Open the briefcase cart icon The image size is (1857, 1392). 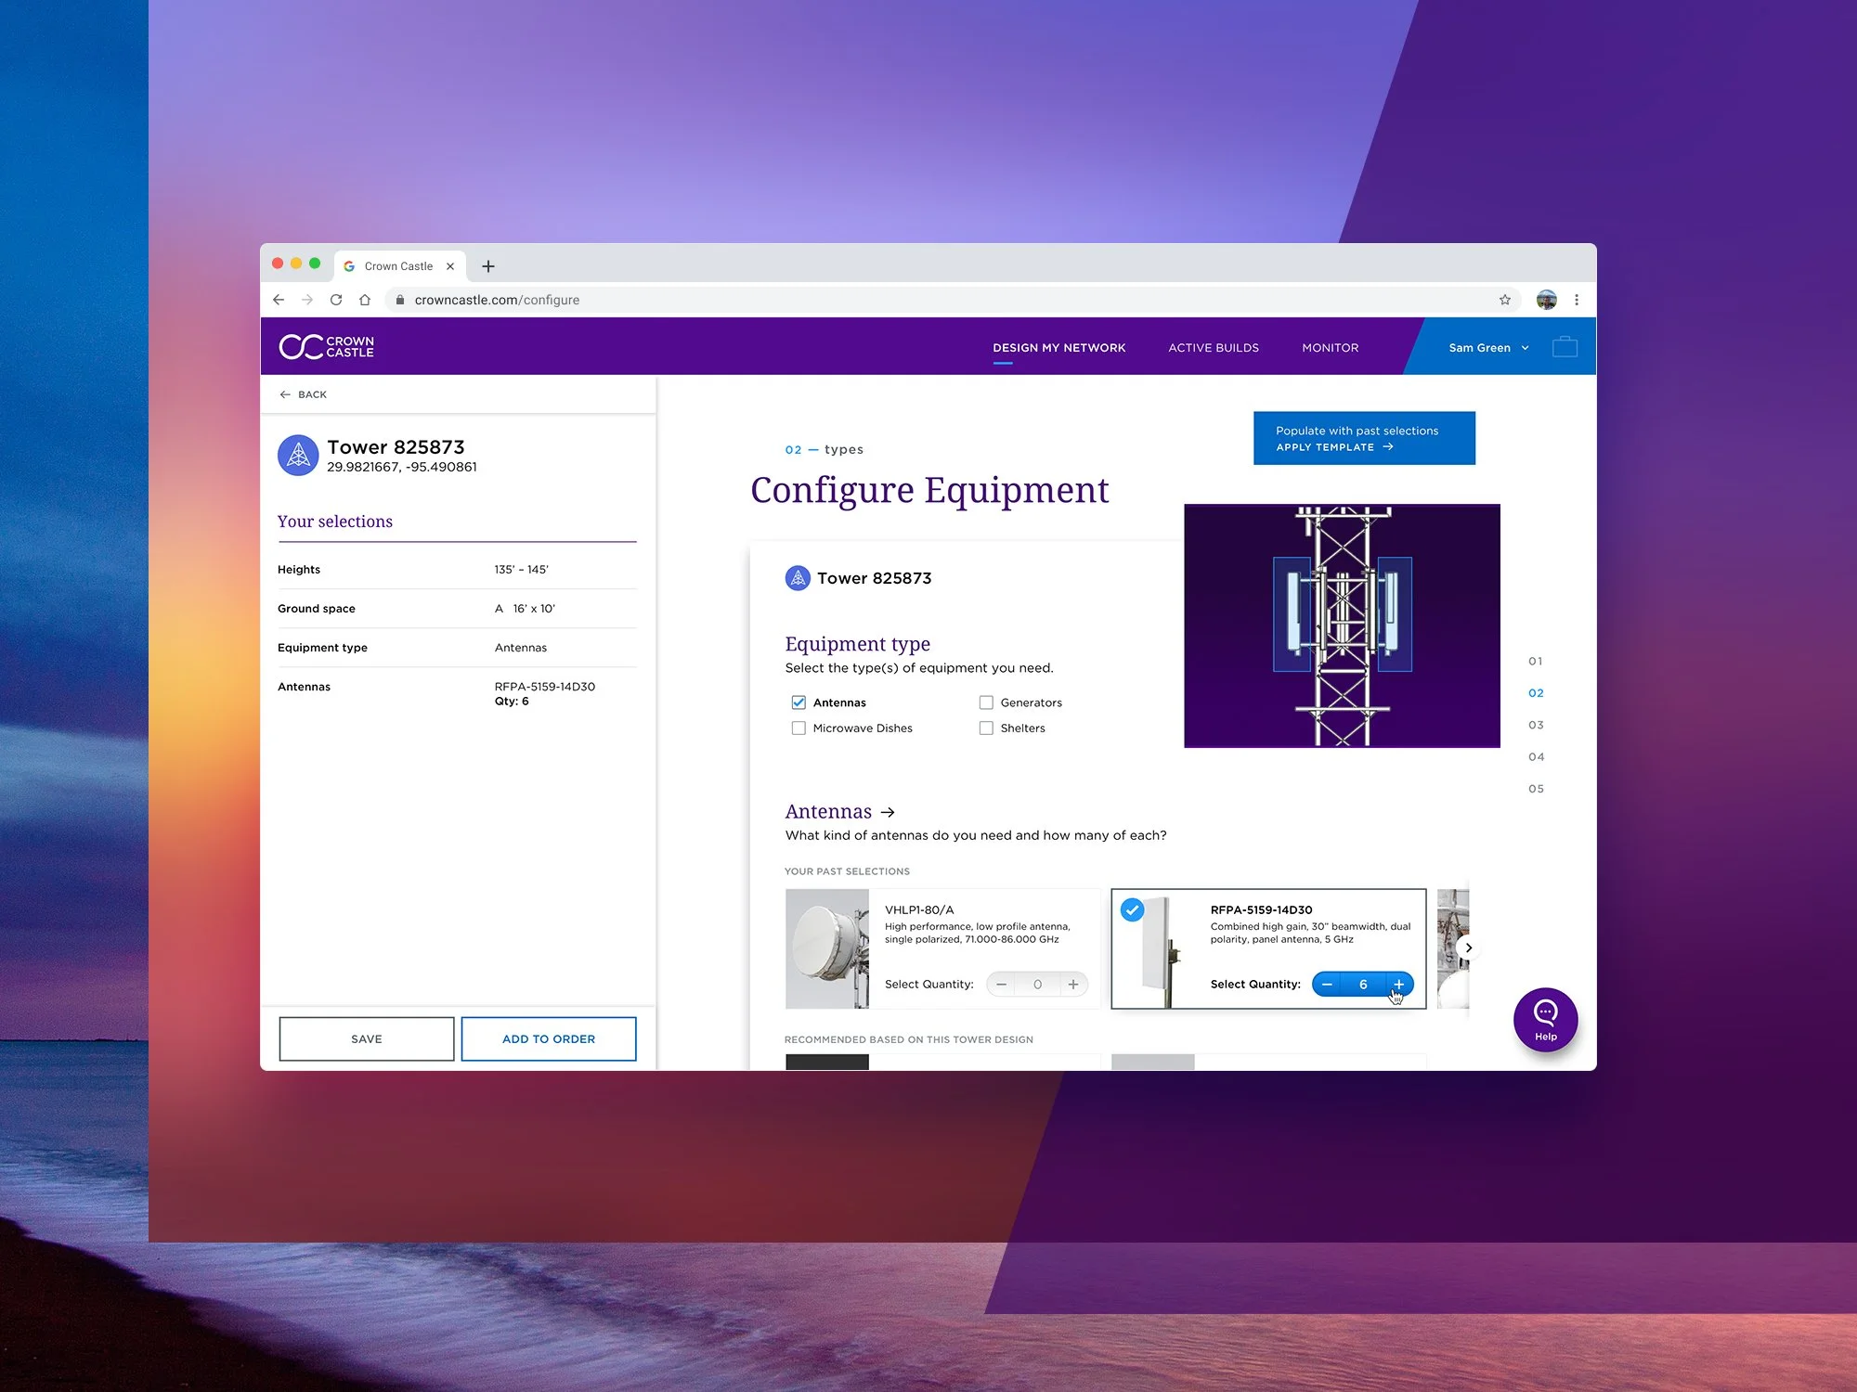tap(1565, 347)
